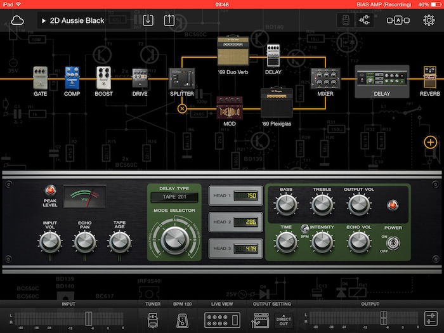Click the plus button to add effect

click(431, 142)
